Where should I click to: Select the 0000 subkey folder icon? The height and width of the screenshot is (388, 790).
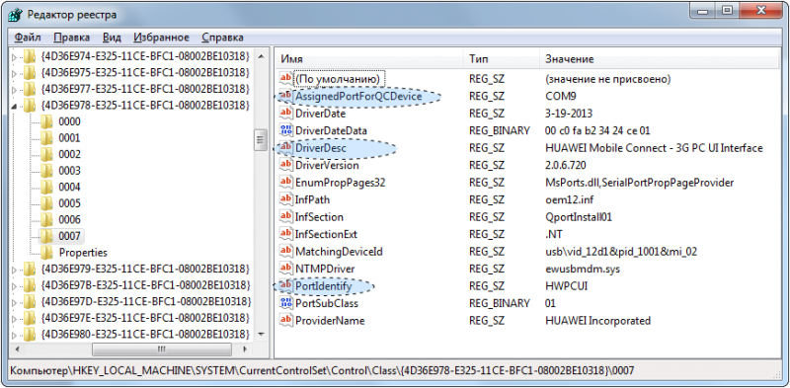point(46,121)
